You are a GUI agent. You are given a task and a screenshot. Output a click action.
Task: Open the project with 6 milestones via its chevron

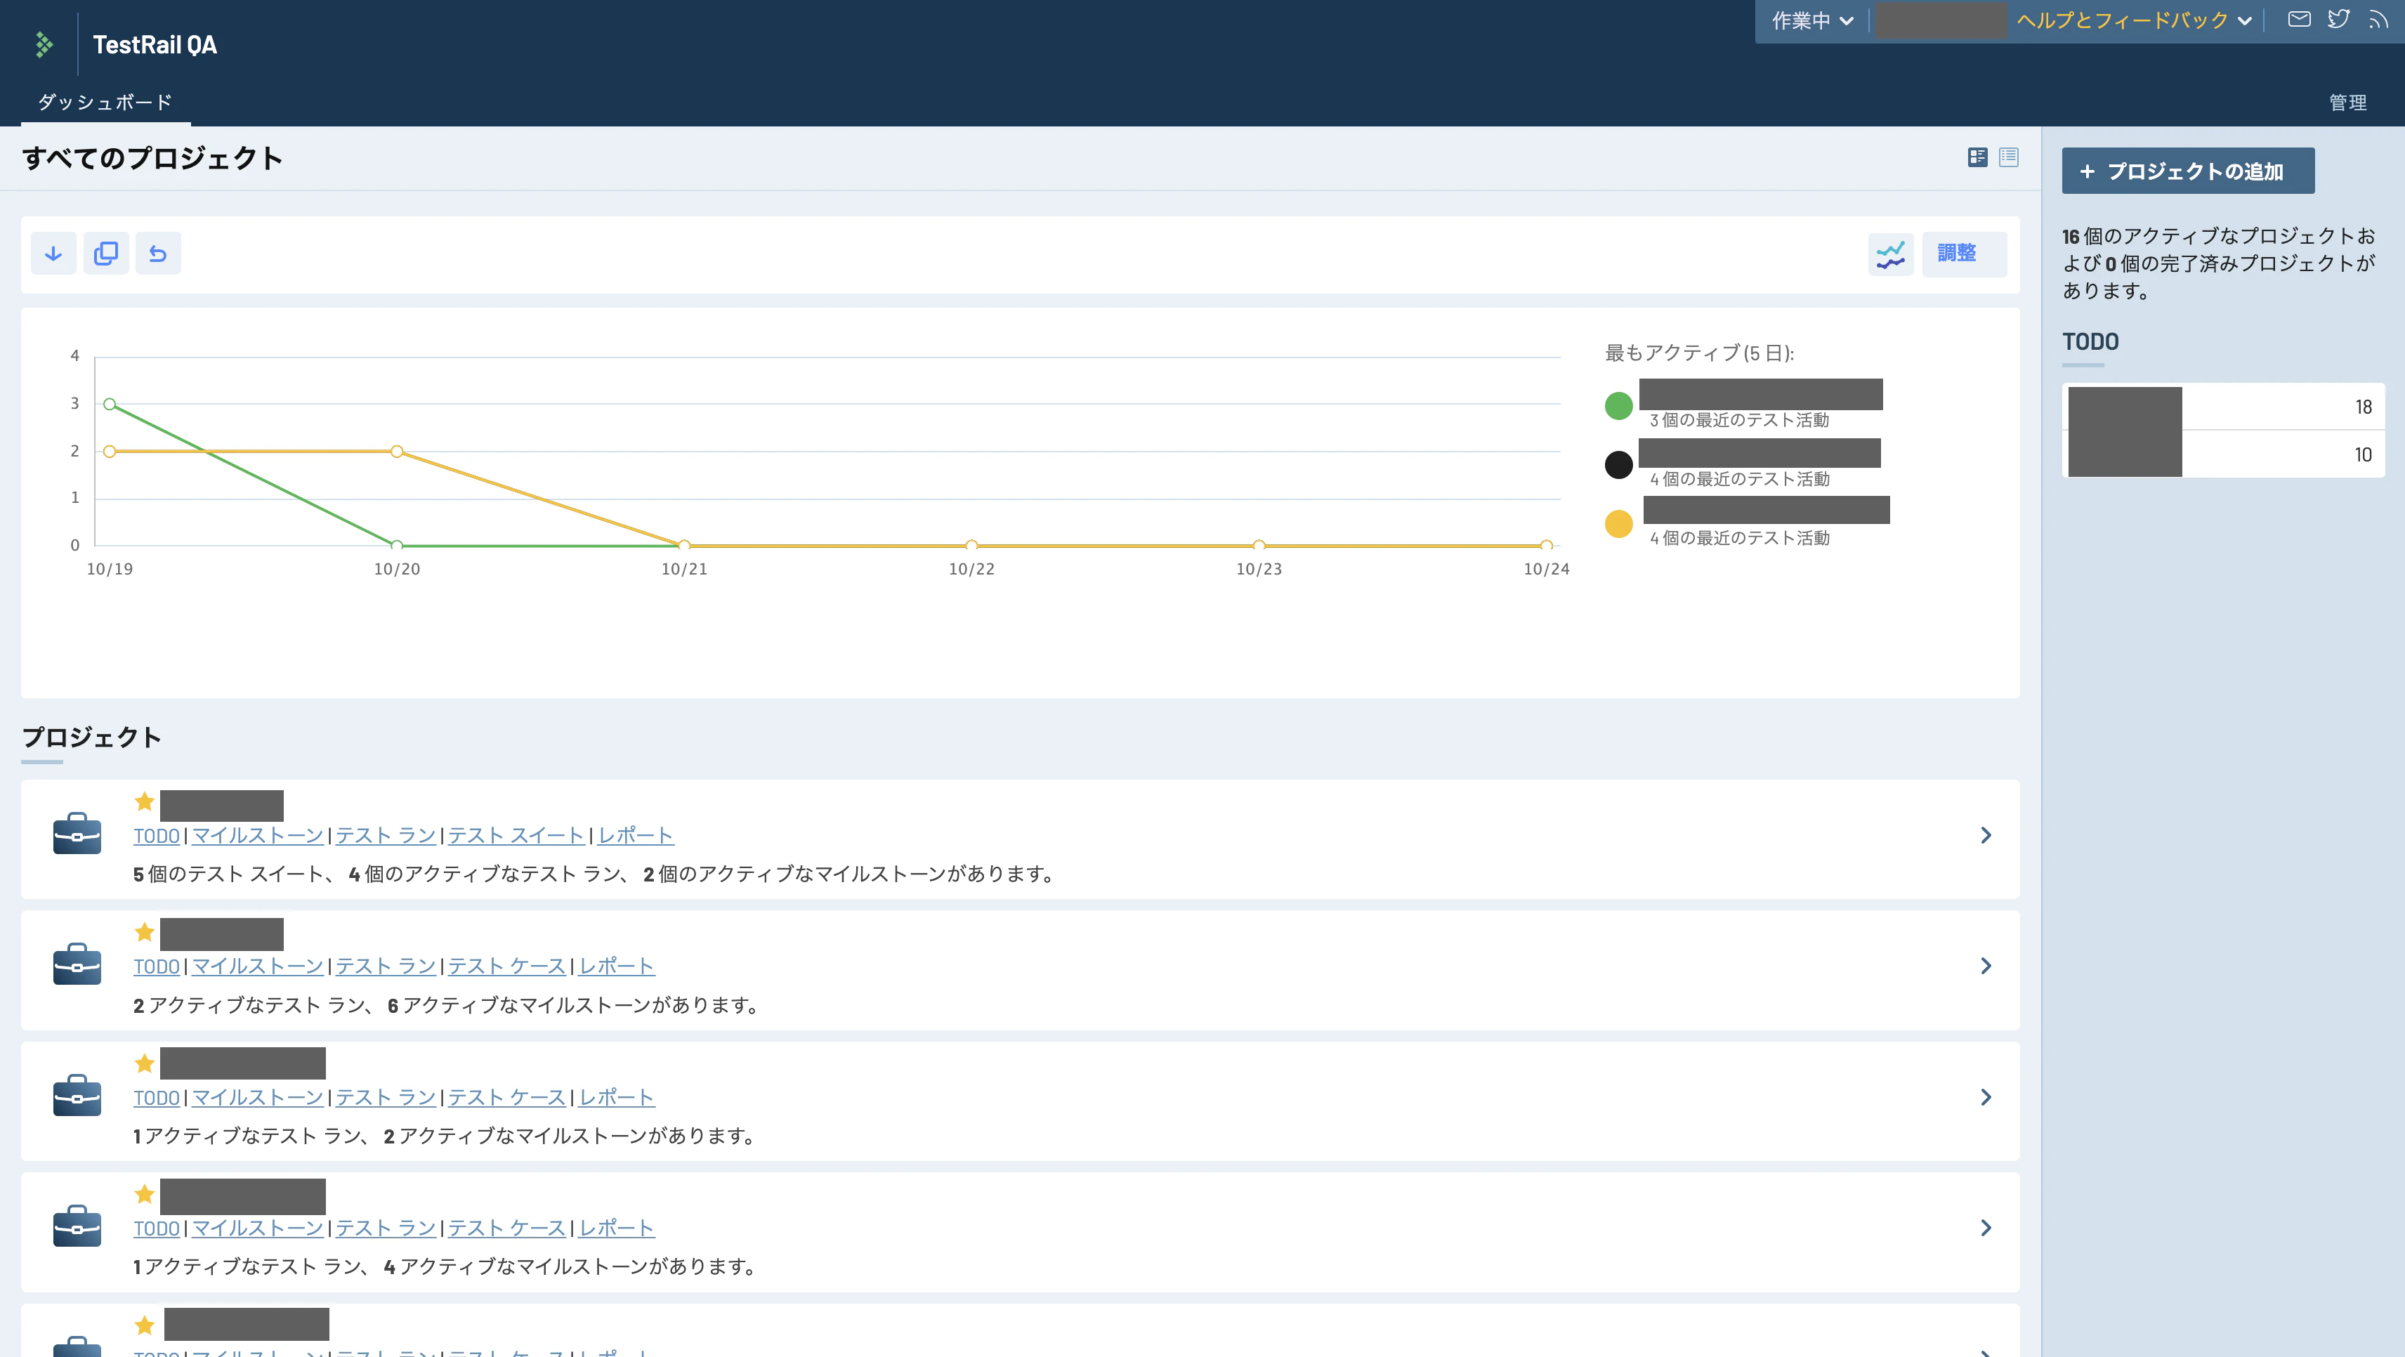(1986, 966)
